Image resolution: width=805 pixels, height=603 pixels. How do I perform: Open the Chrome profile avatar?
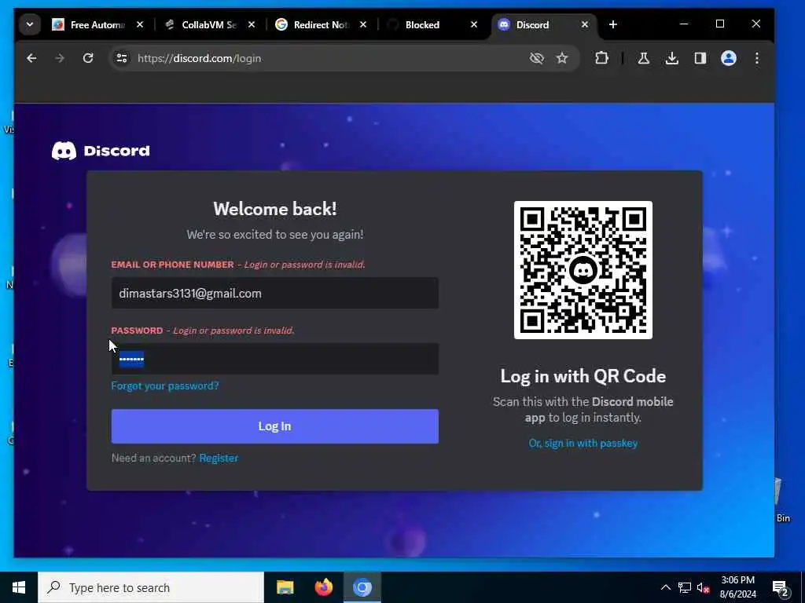tap(729, 58)
